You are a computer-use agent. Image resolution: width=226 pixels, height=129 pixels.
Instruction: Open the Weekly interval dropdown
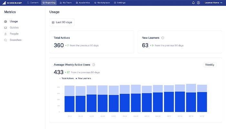(x=210, y=65)
